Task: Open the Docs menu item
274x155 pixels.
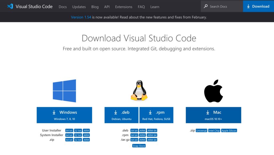Action: (x=63, y=7)
